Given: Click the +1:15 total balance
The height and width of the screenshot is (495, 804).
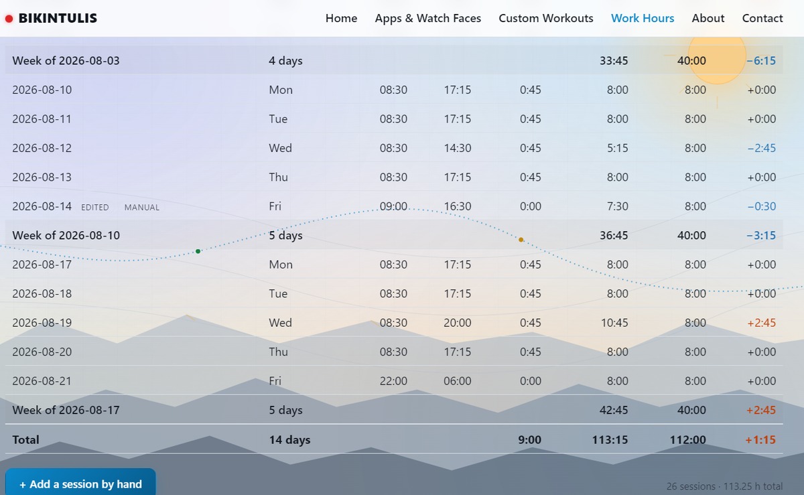Looking at the screenshot, I should [x=761, y=439].
